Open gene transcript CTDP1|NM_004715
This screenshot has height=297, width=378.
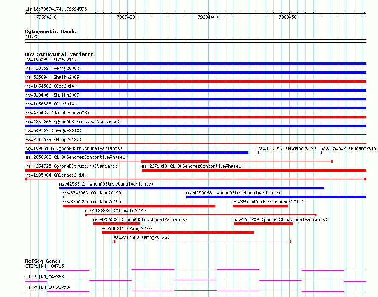pyautogui.click(x=45, y=266)
